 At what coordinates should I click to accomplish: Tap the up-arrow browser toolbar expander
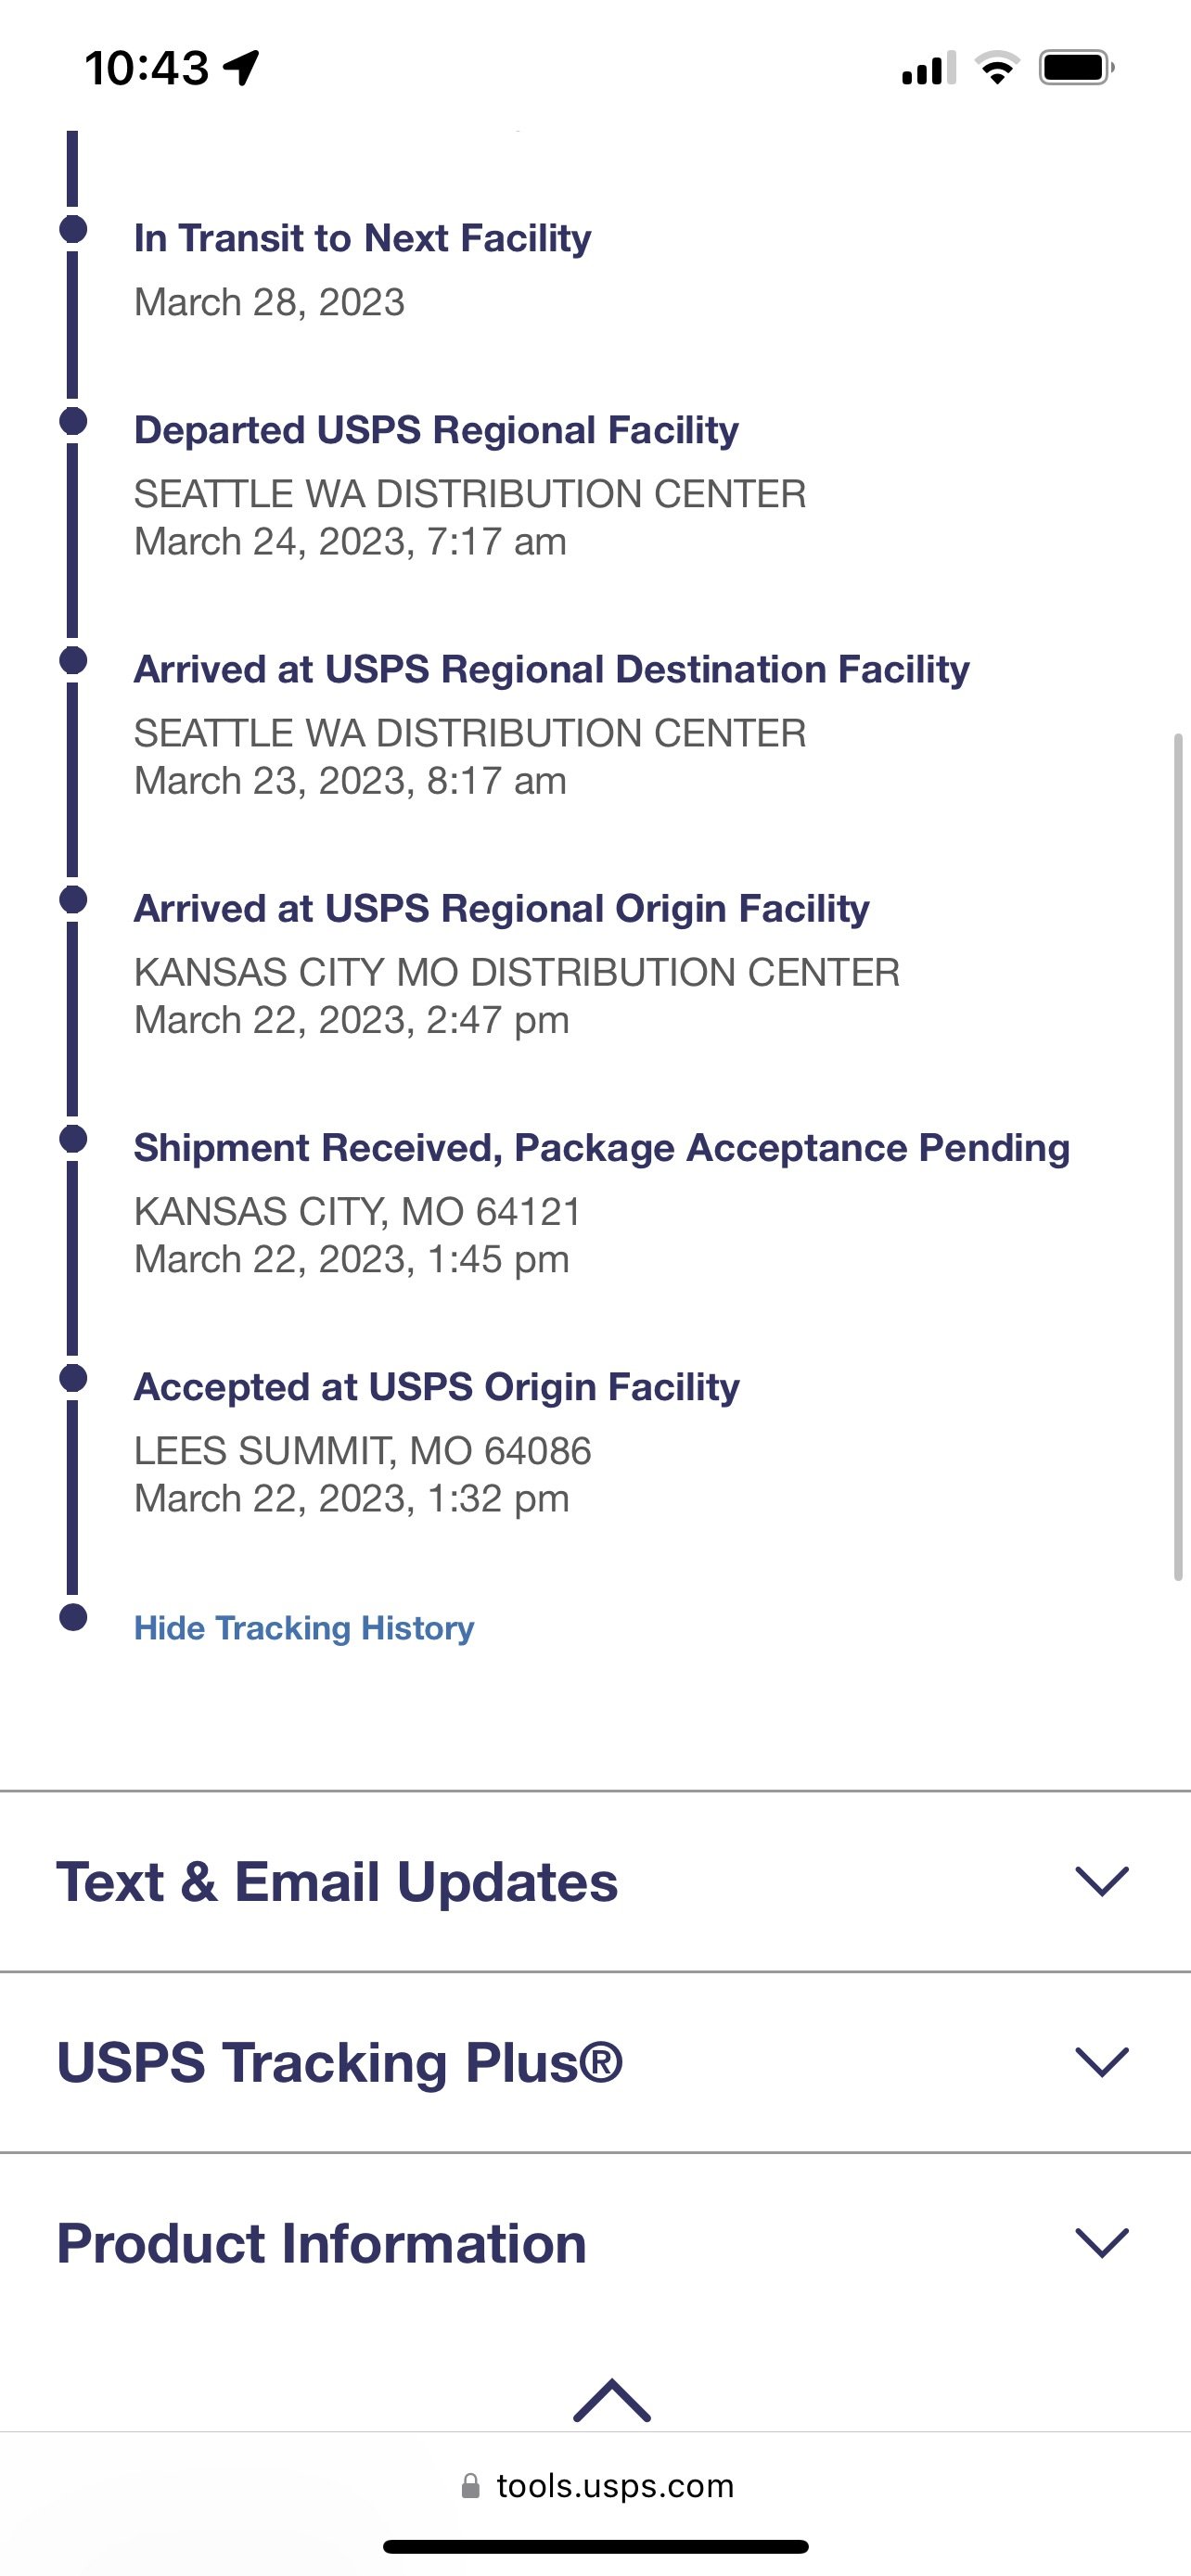[x=612, y=2400]
